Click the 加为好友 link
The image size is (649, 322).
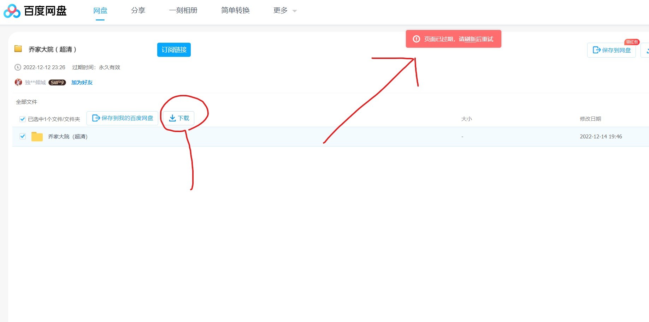coord(82,82)
